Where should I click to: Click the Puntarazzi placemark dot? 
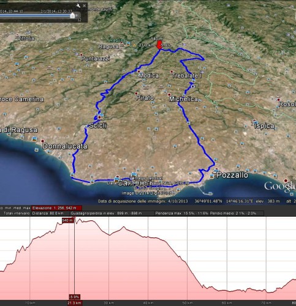coord(82,55)
